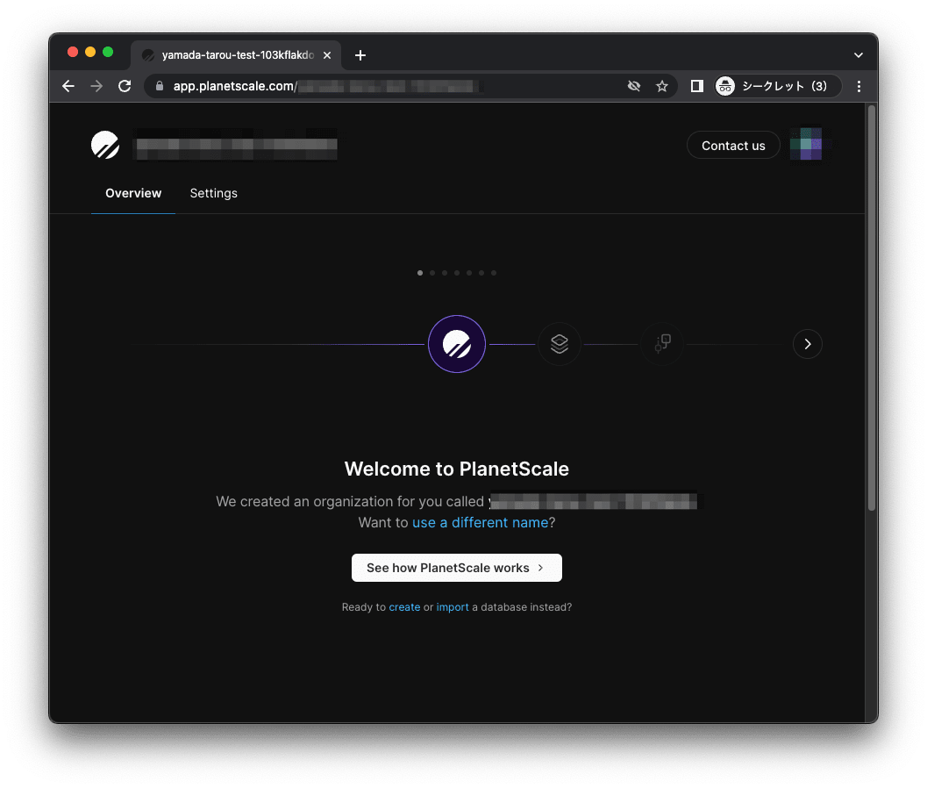
Task: Bookmark this page with the star icon
Action: (662, 86)
